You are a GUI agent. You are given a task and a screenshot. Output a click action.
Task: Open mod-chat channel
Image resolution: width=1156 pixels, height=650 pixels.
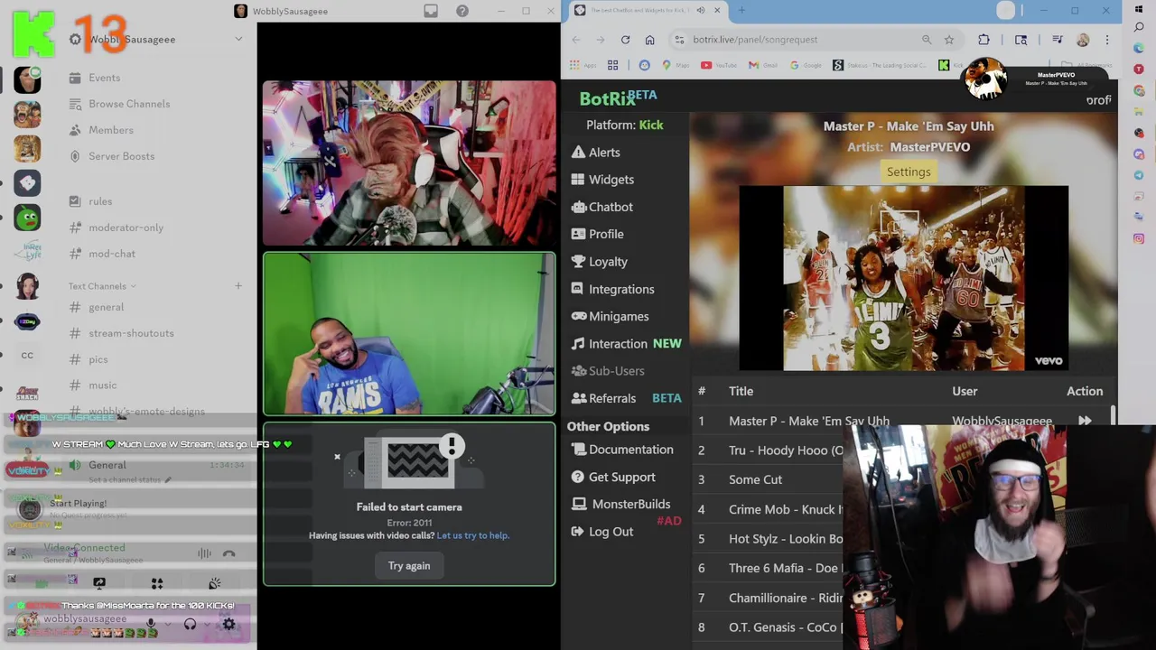point(103,254)
